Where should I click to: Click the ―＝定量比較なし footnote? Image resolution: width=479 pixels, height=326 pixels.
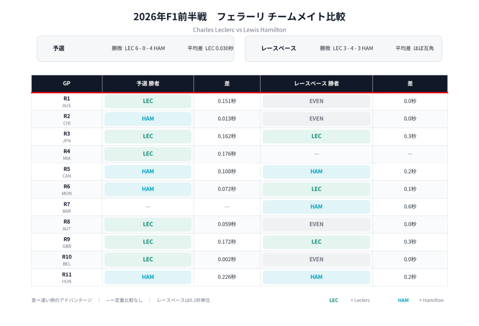[124, 300]
